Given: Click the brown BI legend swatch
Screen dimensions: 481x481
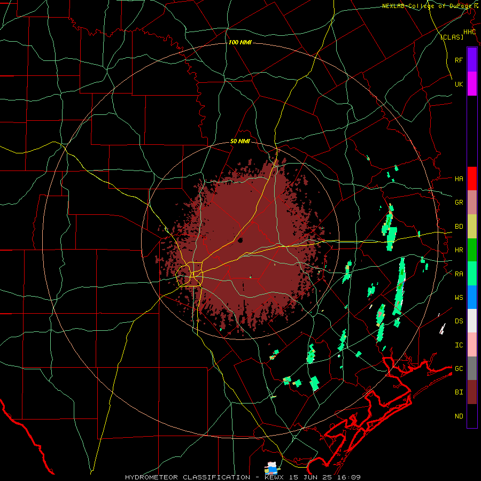Looking at the screenshot, I should point(472,392).
